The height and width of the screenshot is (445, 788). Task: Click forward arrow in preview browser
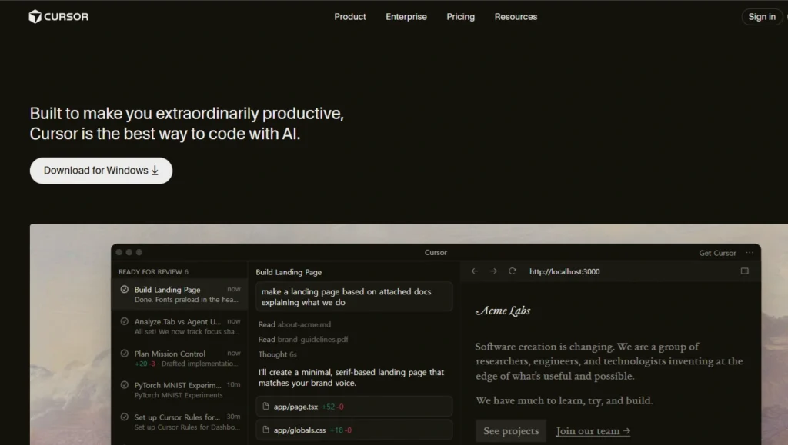point(493,271)
